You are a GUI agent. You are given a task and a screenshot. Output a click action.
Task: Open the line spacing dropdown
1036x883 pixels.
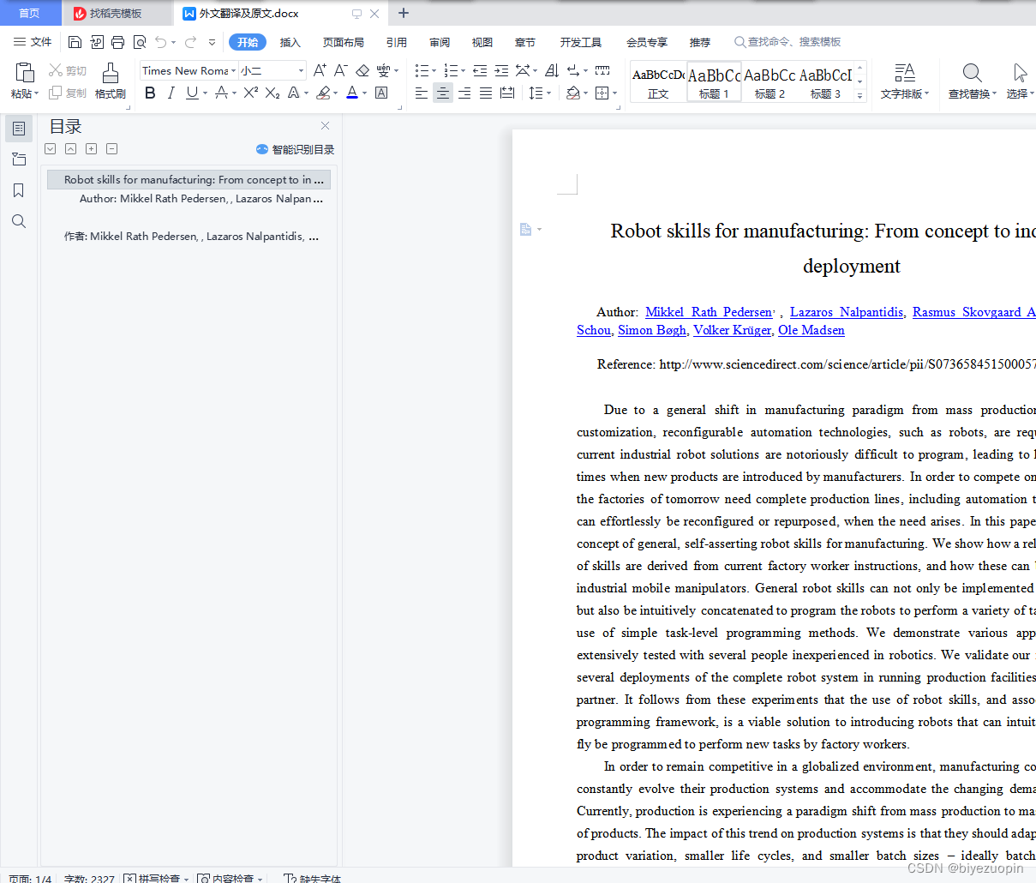548,93
